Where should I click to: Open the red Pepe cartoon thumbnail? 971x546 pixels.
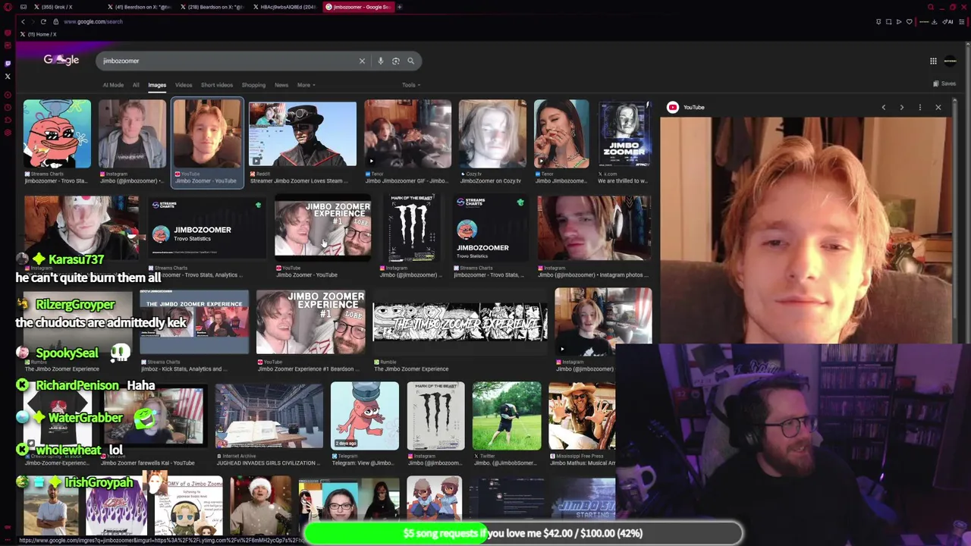pos(57,134)
